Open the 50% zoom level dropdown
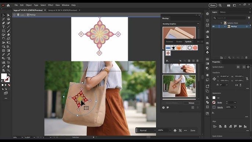This screenshot has height=142, width=252. point(22,137)
